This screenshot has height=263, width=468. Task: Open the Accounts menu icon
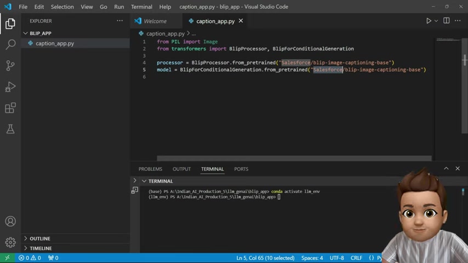10,221
